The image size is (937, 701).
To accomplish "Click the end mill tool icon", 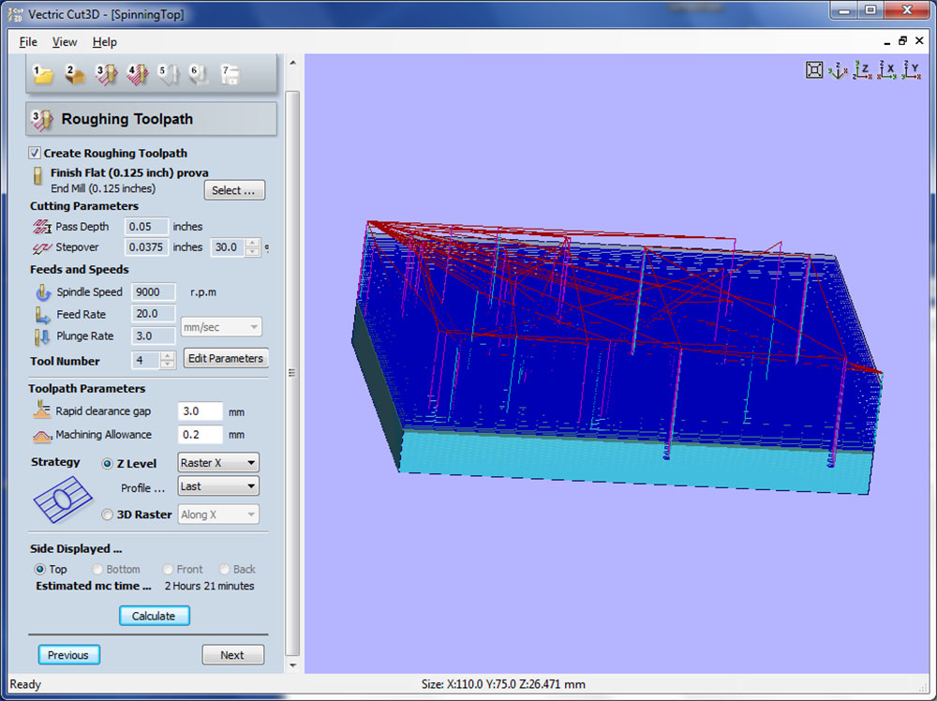I will 37,176.
